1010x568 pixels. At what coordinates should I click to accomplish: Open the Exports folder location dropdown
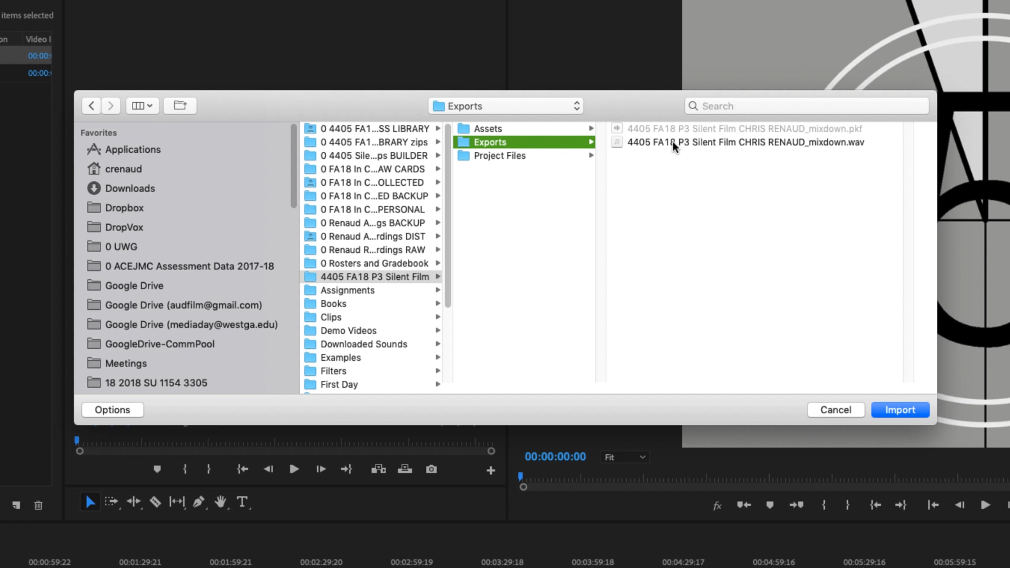(505, 106)
